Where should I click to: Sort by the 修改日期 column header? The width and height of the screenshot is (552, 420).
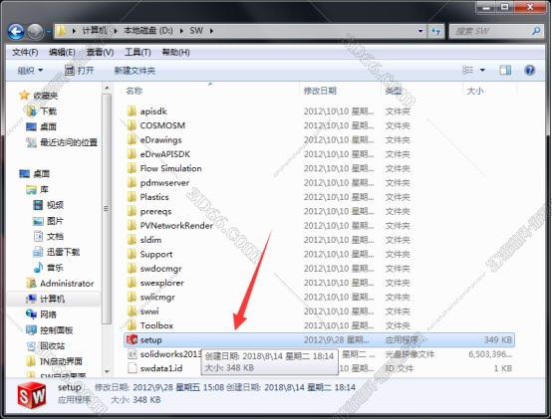(320, 91)
